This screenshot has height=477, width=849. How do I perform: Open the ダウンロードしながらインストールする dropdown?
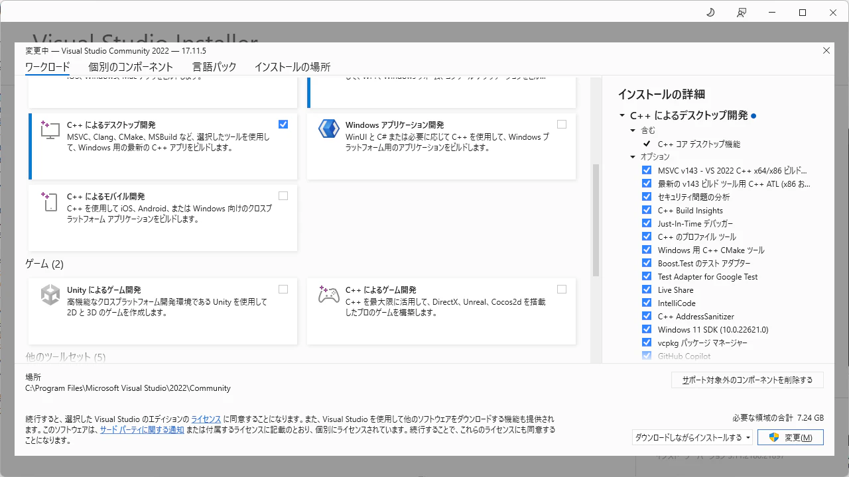tap(692, 437)
